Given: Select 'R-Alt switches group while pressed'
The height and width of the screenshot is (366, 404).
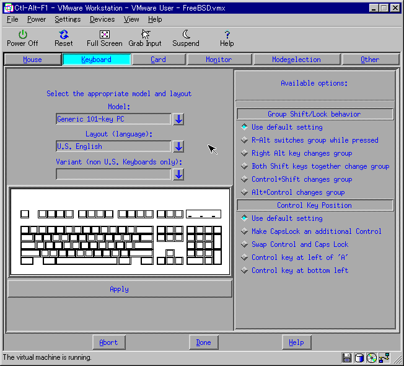Looking at the screenshot, I should 244,140.
